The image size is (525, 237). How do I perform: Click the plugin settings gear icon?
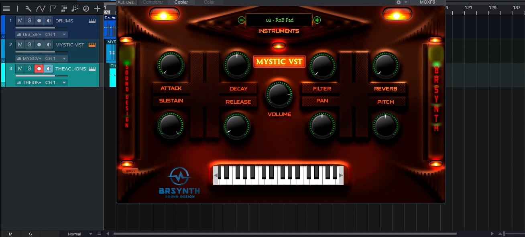pyautogui.click(x=399, y=2)
